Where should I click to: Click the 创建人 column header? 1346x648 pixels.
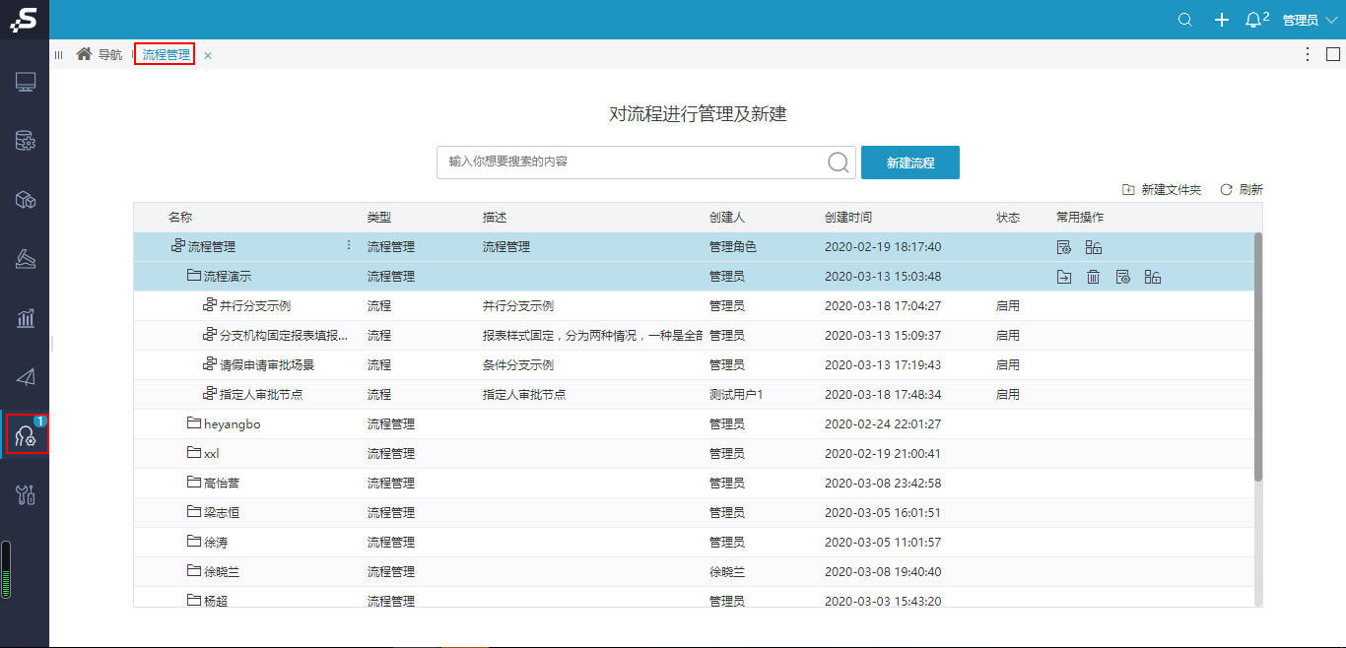tap(727, 218)
